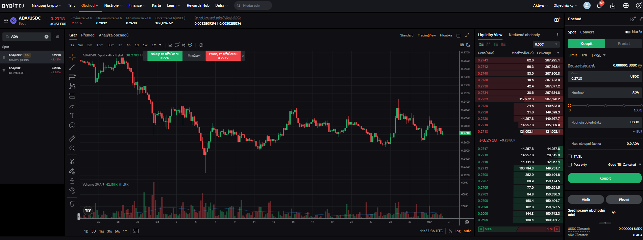Viewport: 643px width, 240px height.
Task: Expand the chart to fullscreen
Action: coord(467,35)
